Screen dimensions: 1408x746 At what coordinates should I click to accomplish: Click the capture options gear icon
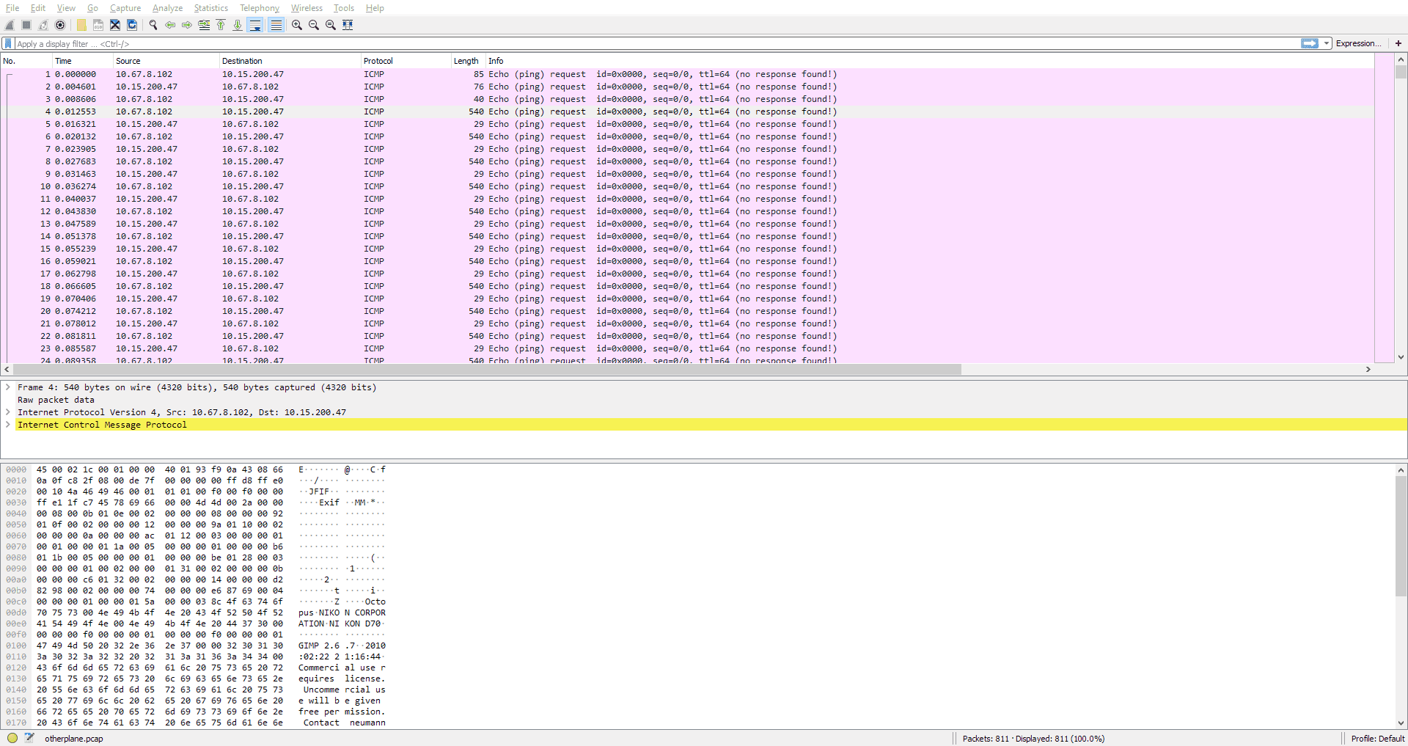pyautogui.click(x=60, y=25)
